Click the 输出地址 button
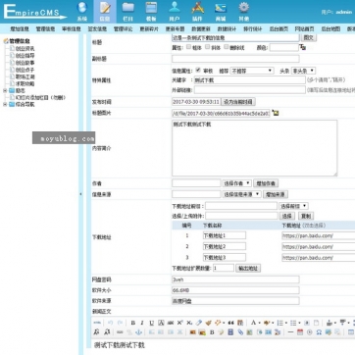This screenshot has height=355, width=355. [248, 269]
